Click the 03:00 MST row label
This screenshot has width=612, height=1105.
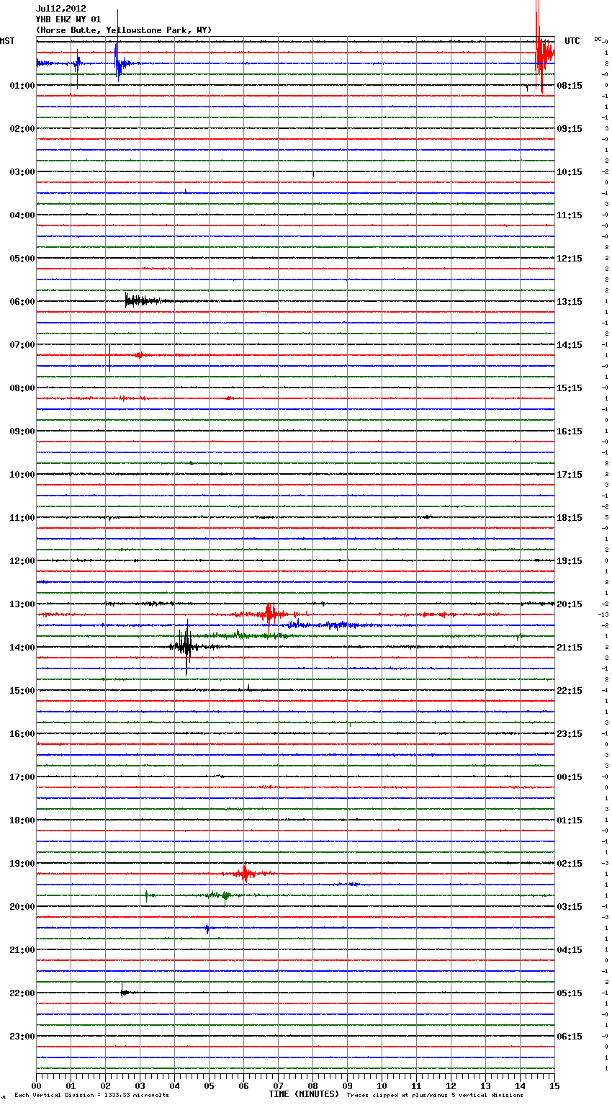click(x=22, y=172)
